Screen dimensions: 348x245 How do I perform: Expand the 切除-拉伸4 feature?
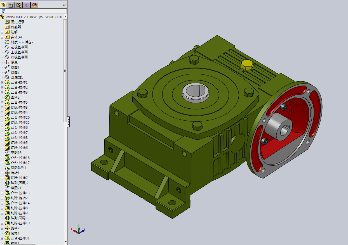2,112
